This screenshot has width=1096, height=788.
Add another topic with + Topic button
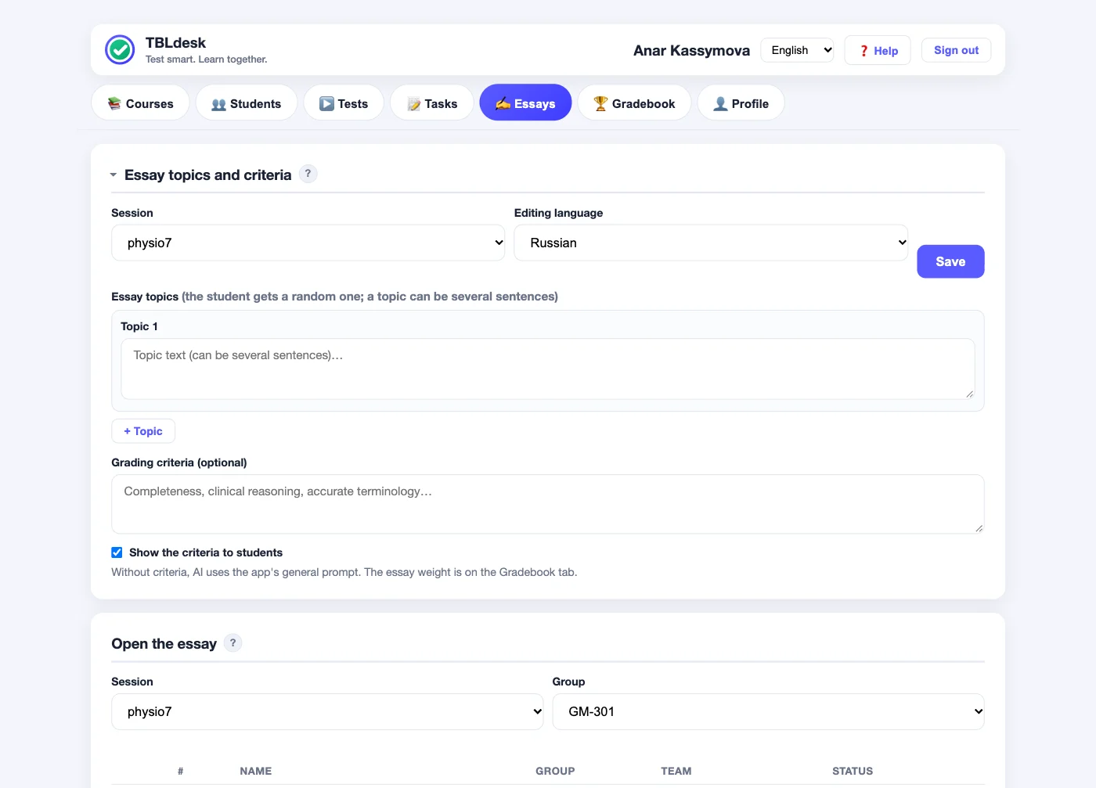(143, 431)
